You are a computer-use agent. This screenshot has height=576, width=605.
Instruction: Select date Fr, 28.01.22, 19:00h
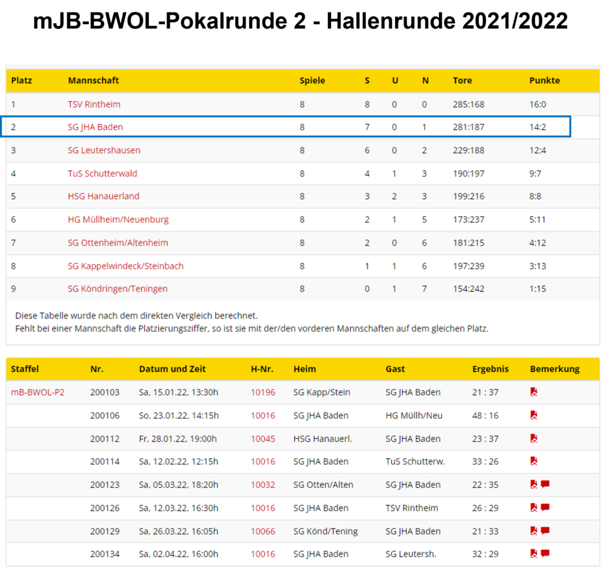pos(178,438)
